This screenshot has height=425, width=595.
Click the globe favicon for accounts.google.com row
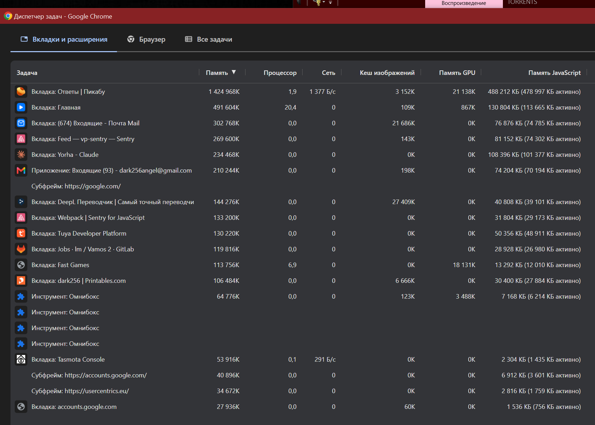(x=21, y=407)
